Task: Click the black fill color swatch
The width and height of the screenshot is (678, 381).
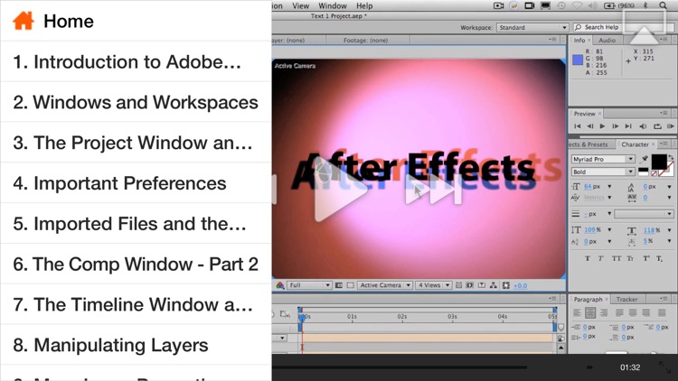Action: click(x=659, y=162)
